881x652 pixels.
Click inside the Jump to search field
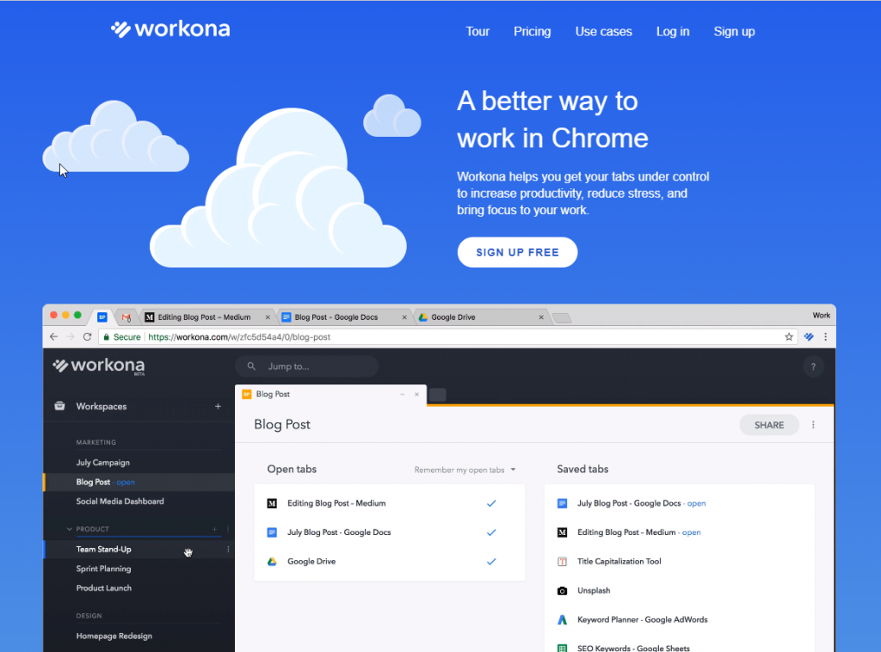click(310, 366)
